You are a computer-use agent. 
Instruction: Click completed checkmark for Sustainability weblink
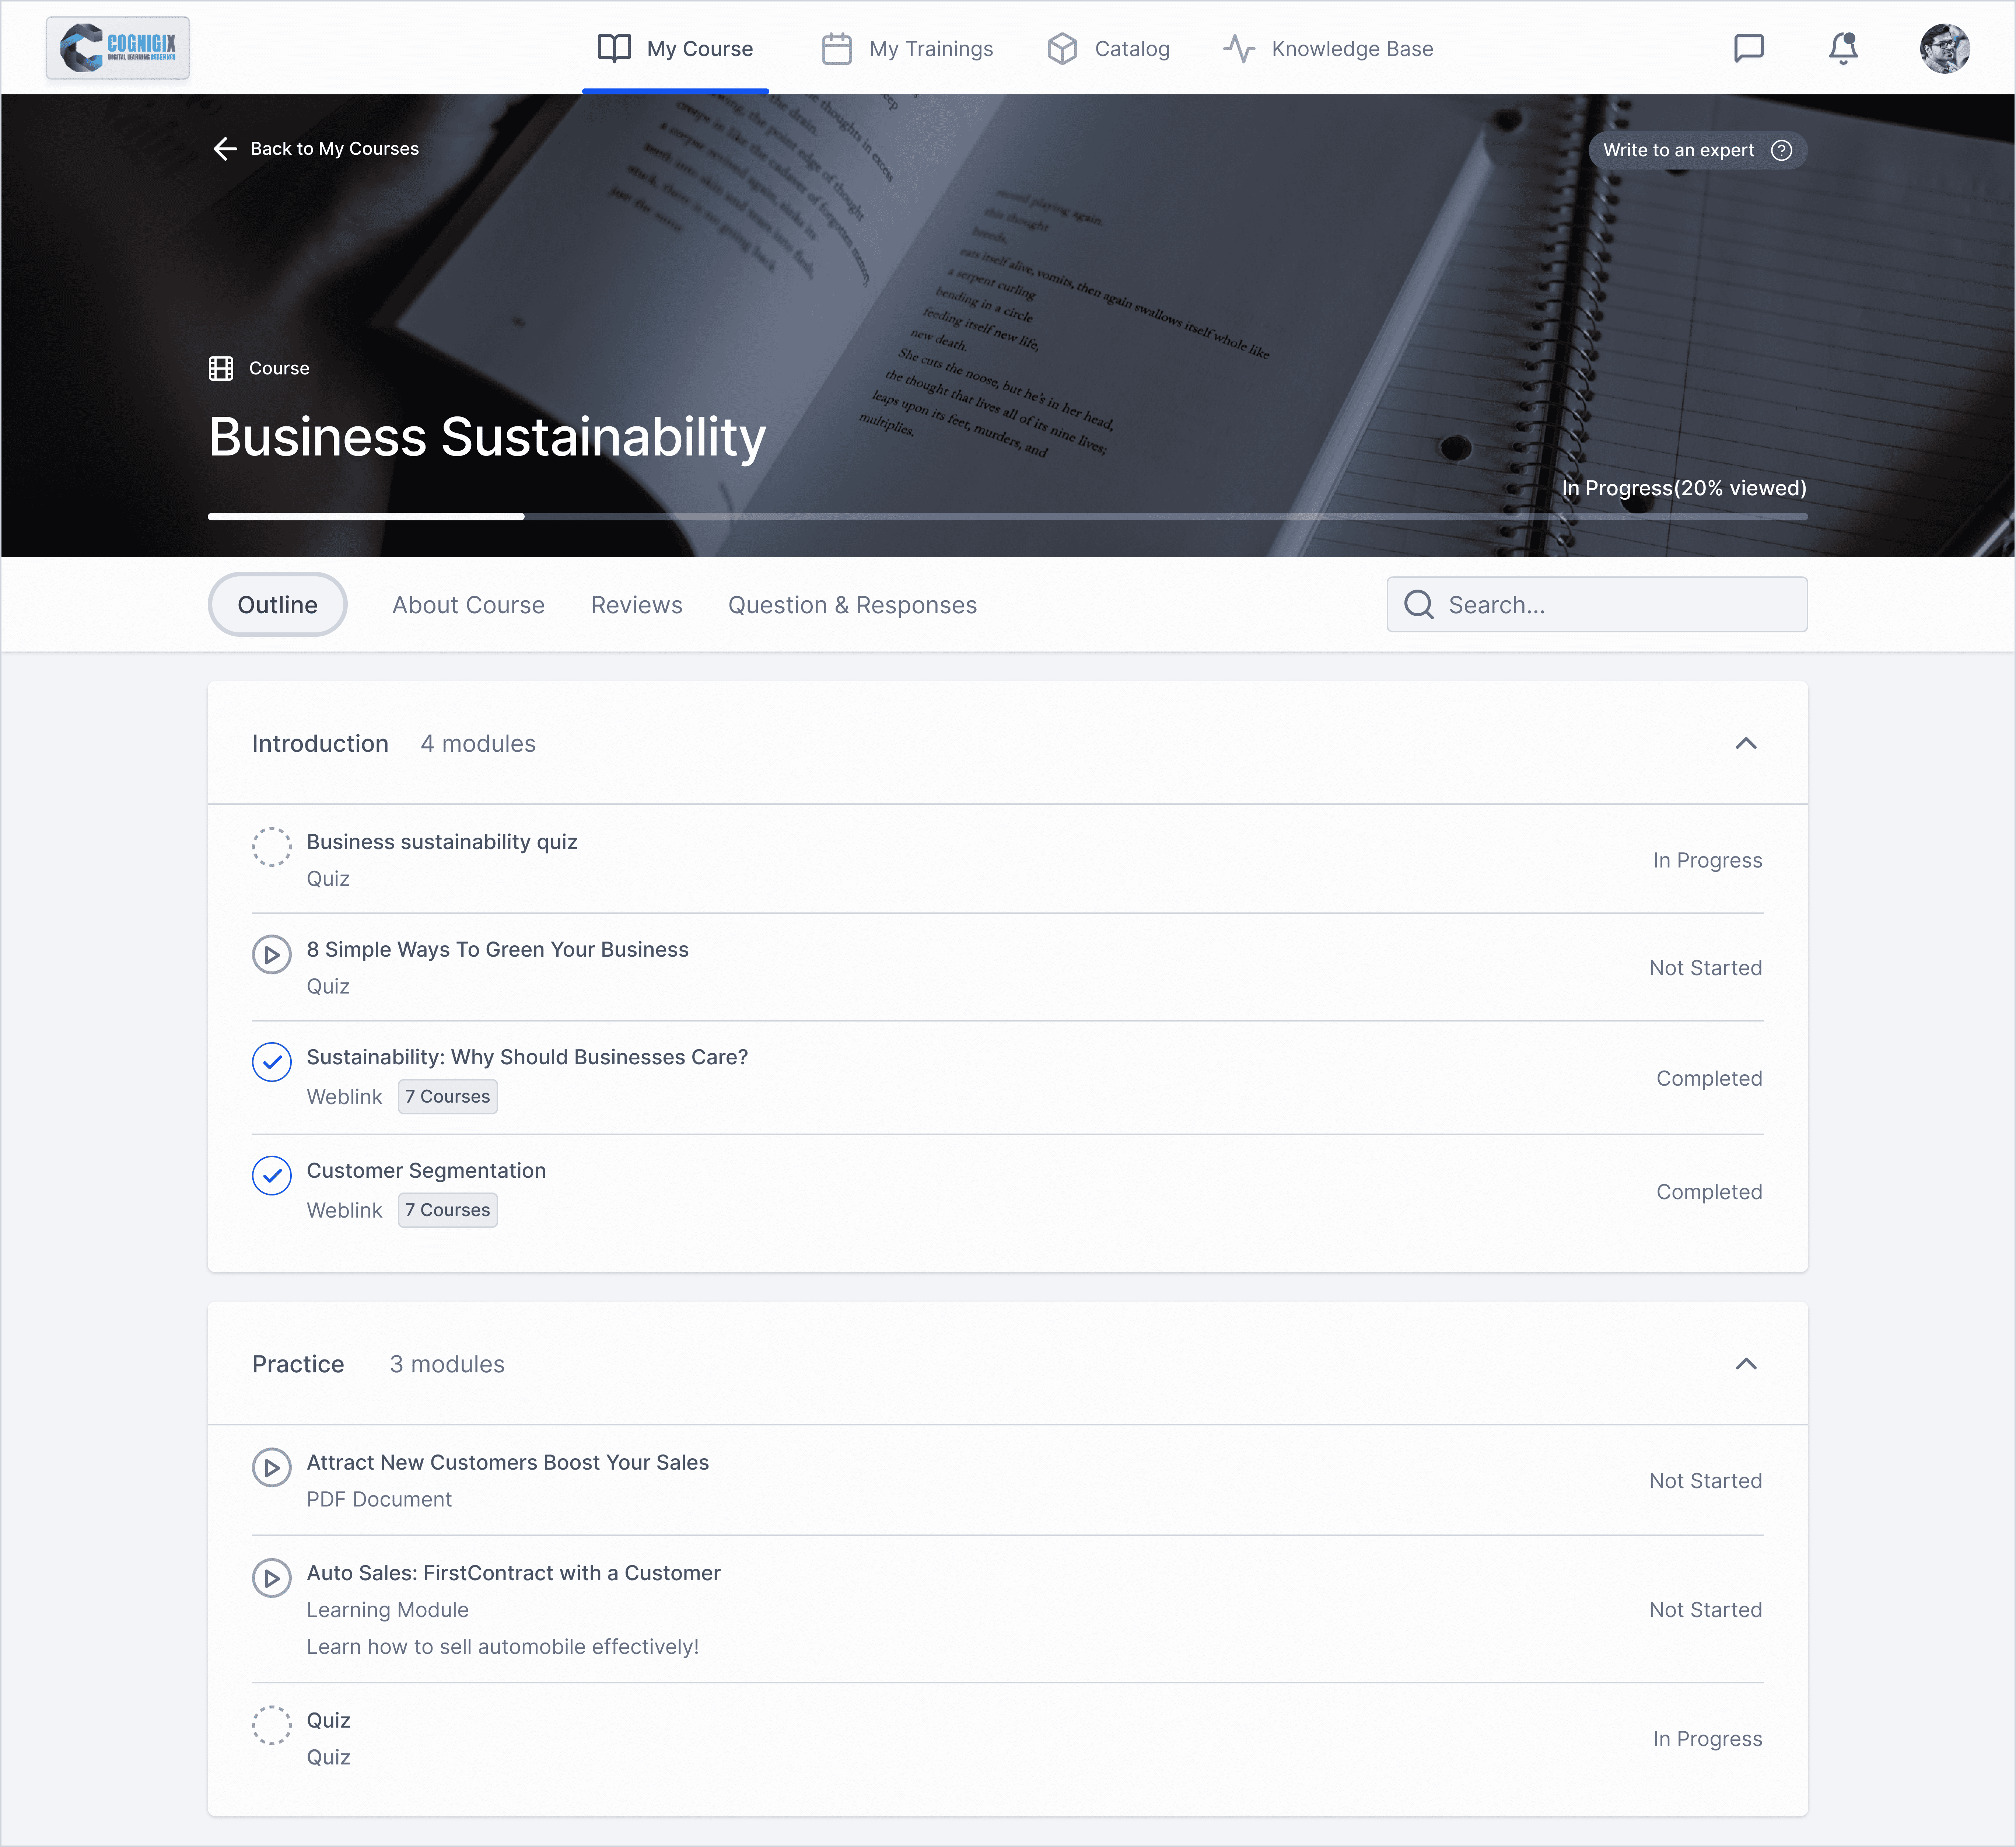pyautogui.click(x=271, y=1062)
